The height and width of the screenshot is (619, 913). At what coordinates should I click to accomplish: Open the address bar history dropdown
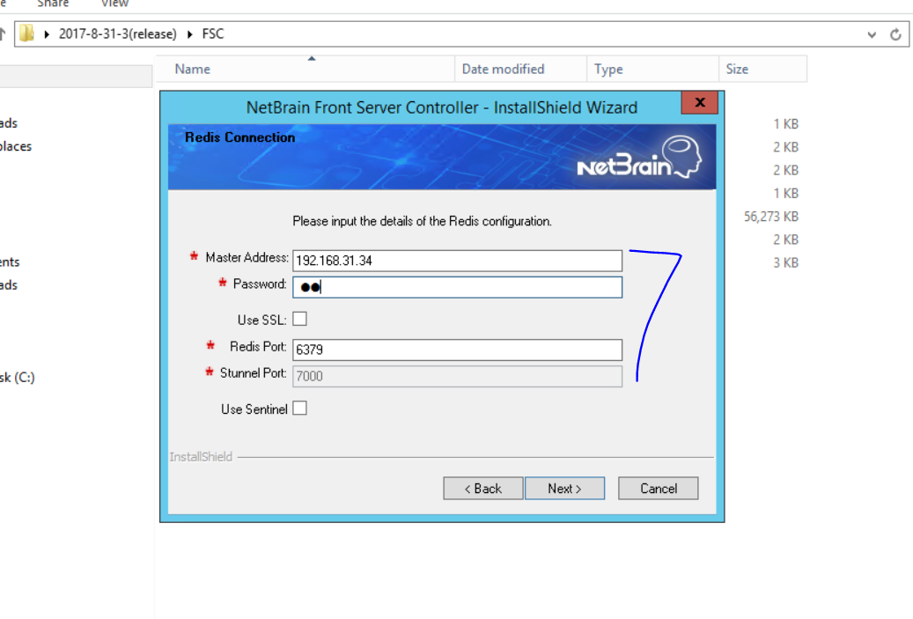pos(872,34)
